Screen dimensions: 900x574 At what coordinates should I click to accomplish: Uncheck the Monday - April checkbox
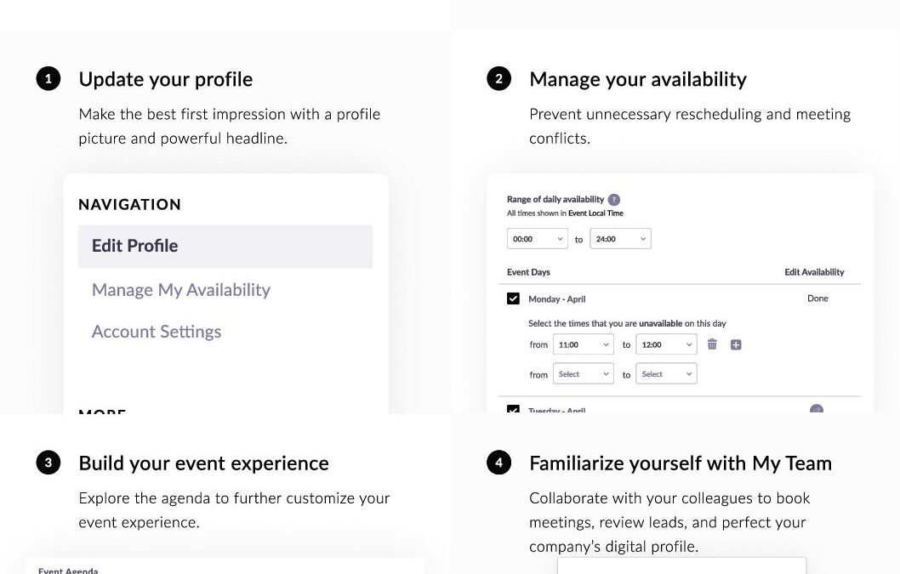click(x=513, y=298)
